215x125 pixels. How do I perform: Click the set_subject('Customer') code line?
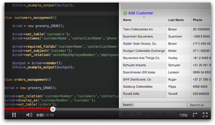42,51
